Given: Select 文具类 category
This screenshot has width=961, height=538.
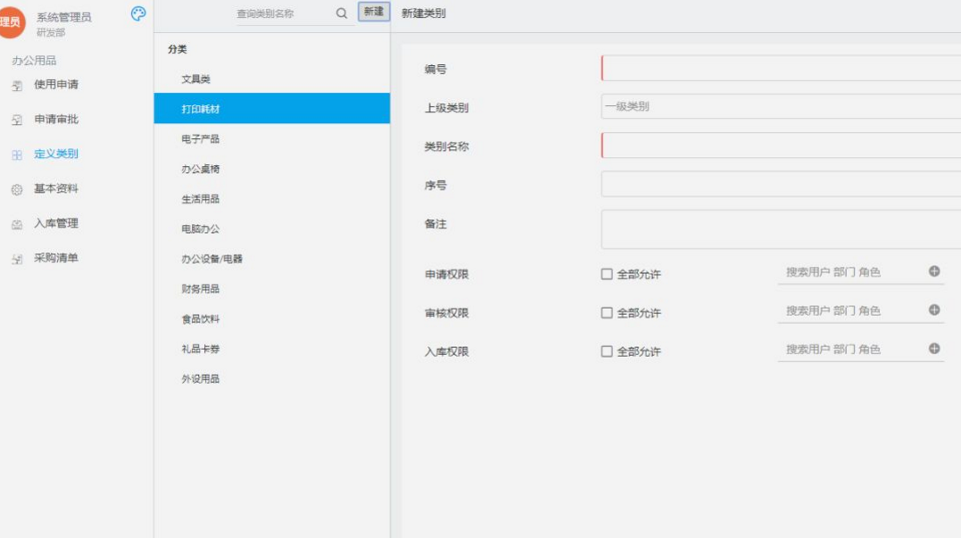Looking at the screenshot, I should tap(271, 79).
